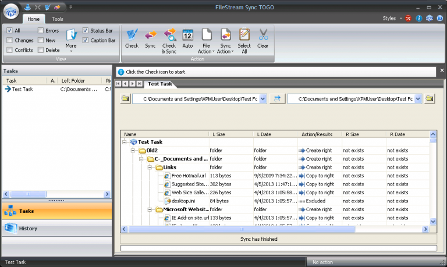The height and width of the screenshot is (267, 447).
Task: Open the Sync Action menu
Action: [225, 41]
